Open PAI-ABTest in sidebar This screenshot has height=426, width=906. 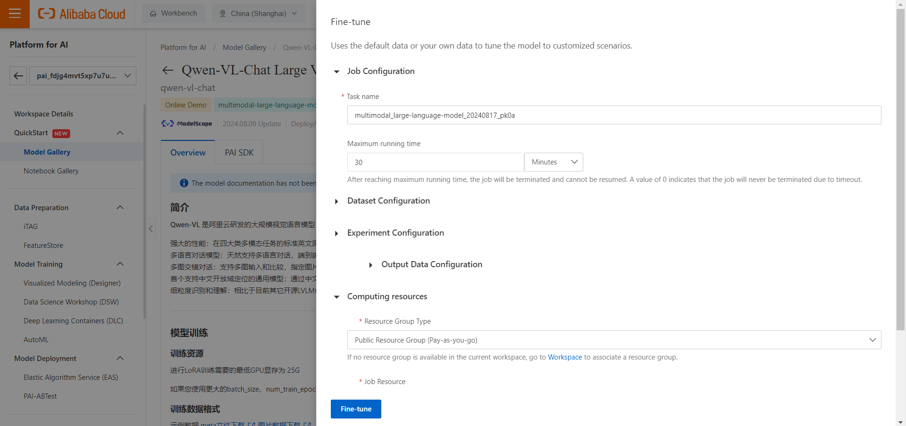tap(40, 396)
